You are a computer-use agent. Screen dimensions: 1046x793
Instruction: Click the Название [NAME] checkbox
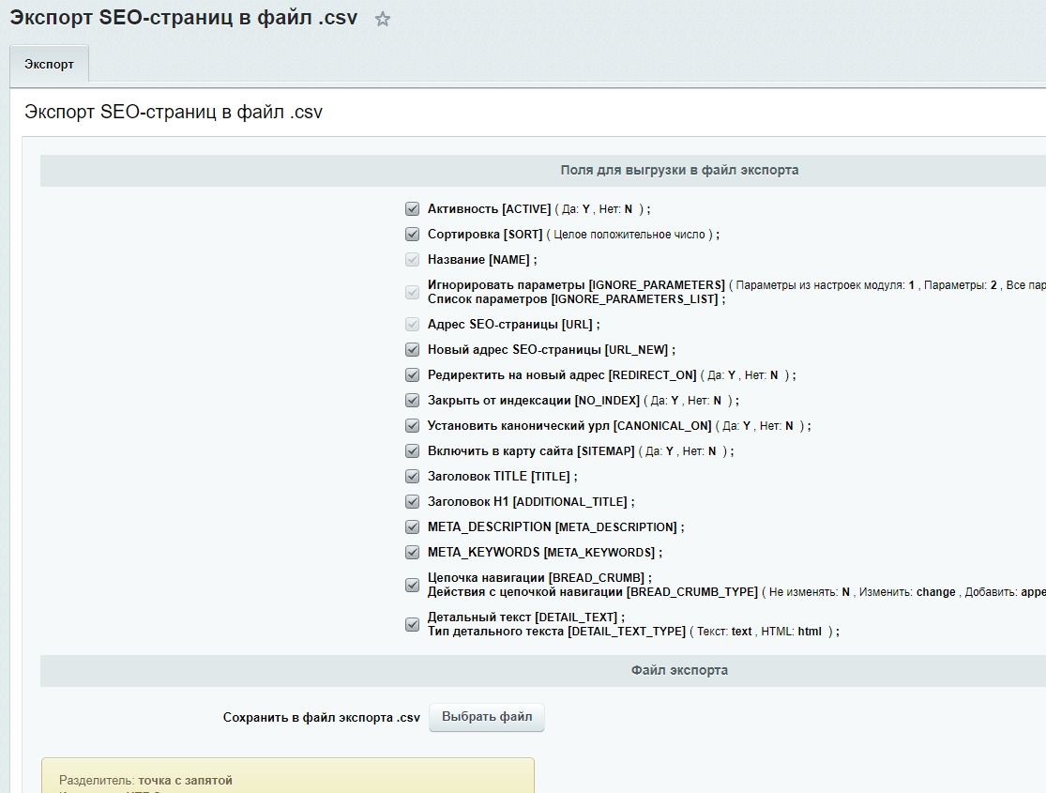pos(412,259)
